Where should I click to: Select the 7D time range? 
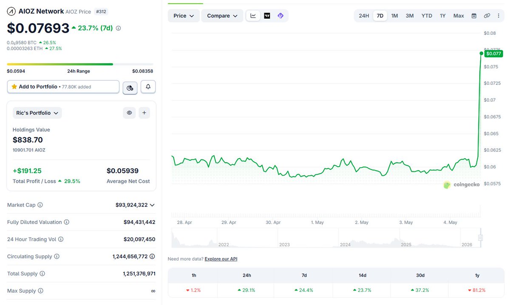point(380,16)
